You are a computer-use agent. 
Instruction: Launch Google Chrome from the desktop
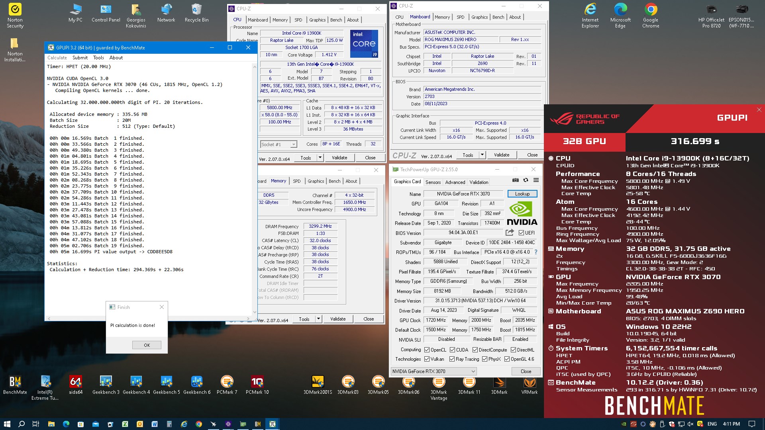click(651, 16)
